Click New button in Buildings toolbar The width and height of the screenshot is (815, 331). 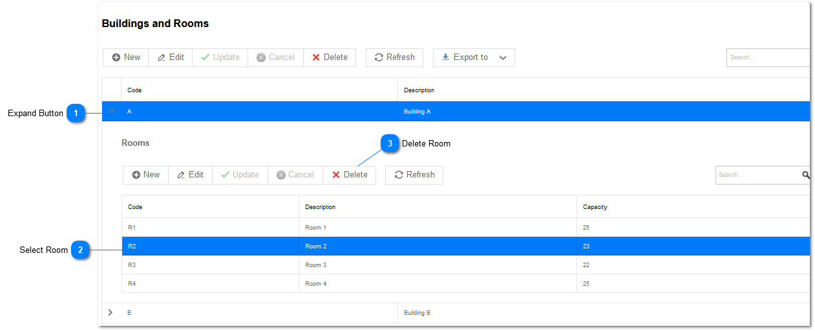pos(126,57)
